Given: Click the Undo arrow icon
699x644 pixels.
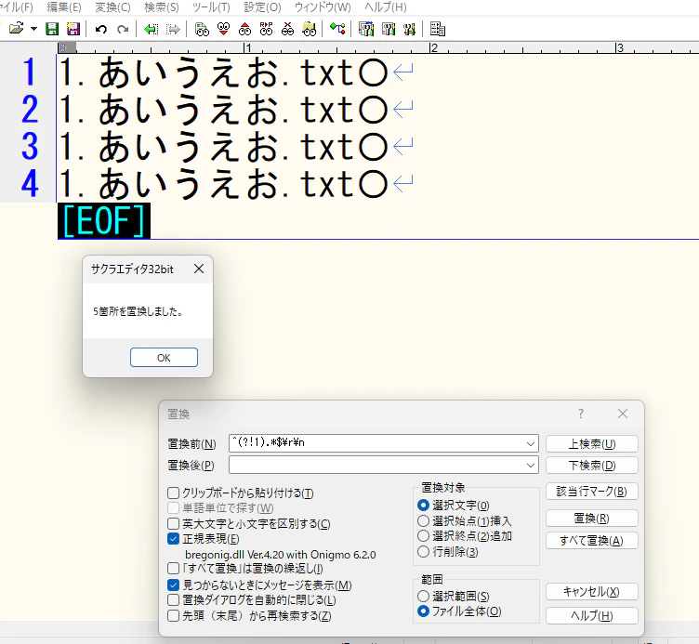Looking at the screenshot, I should 101,30.
